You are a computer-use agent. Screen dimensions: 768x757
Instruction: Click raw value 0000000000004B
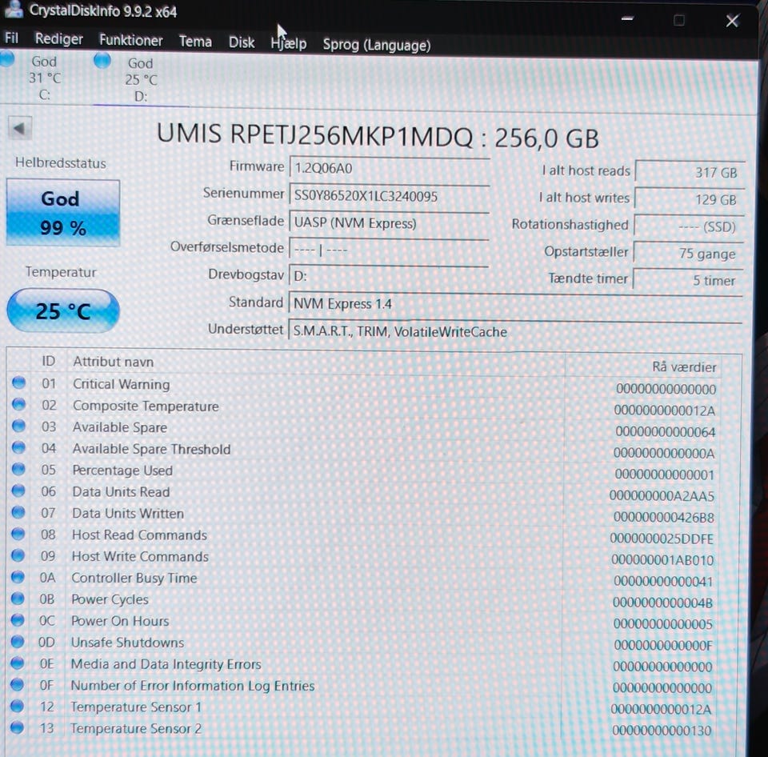click(662, 603)
